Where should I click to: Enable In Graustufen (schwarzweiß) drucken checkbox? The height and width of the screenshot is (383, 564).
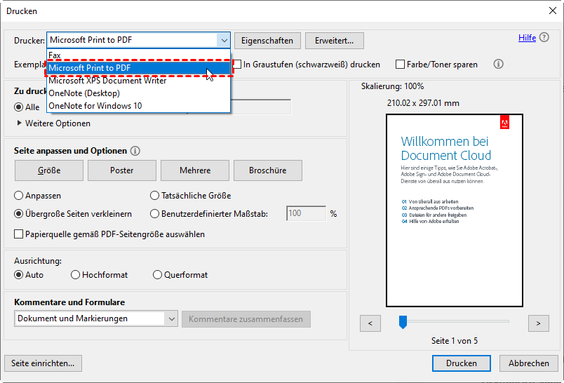[x=237, y=65]
